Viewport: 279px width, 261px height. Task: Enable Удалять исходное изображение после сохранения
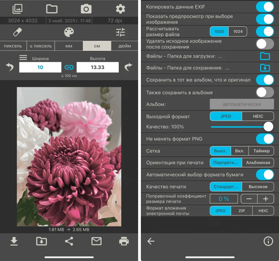tap(265, 44)
